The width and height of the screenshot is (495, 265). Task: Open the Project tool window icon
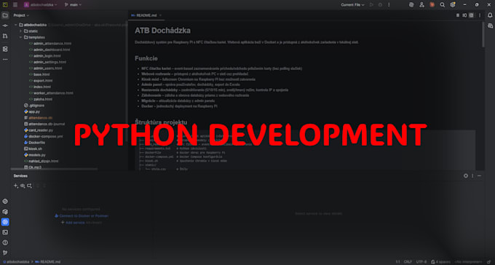click(x=5, y=15)
